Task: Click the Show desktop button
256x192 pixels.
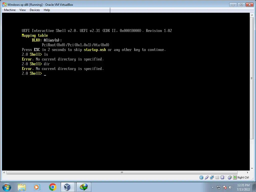Action: pos(254,187)
